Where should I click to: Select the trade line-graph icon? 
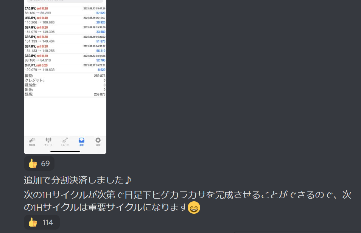click(x=65, y=142)
